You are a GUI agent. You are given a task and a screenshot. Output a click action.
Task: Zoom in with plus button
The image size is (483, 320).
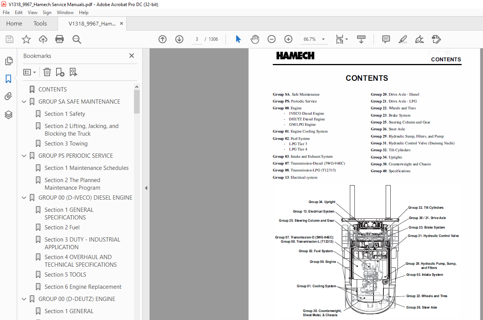tap(288, 39)
